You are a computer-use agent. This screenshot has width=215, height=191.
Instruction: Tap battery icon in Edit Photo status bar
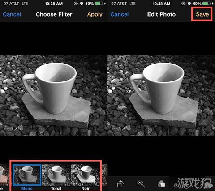click(206, 4)
